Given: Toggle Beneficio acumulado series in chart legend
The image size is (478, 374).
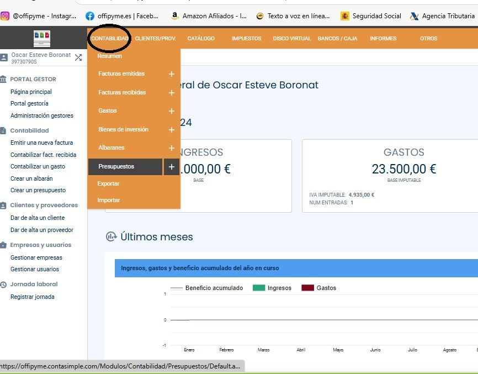Looking at the screenshot, I should coord(206,288).
